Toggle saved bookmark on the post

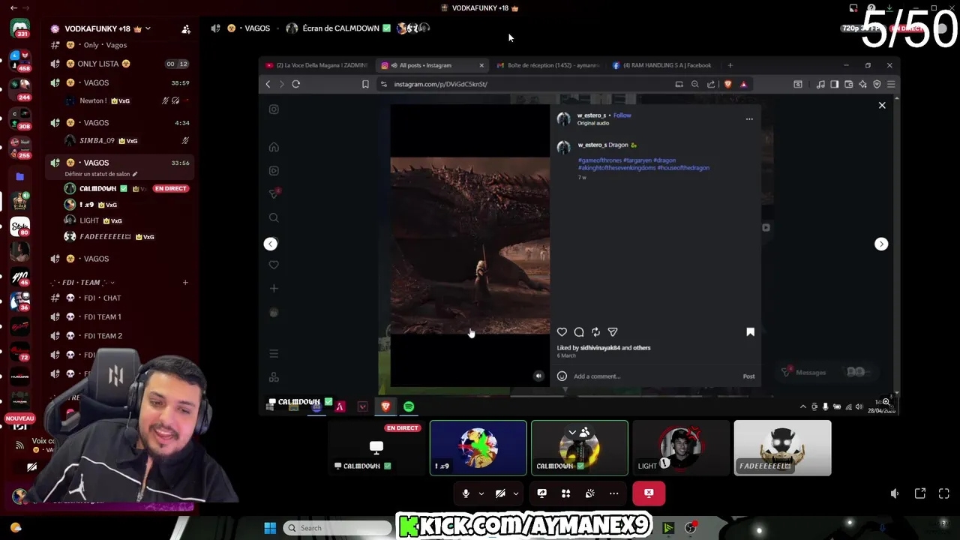(750, 332)
